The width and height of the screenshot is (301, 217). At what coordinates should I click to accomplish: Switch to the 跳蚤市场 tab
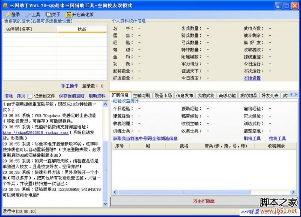(163, 95)
